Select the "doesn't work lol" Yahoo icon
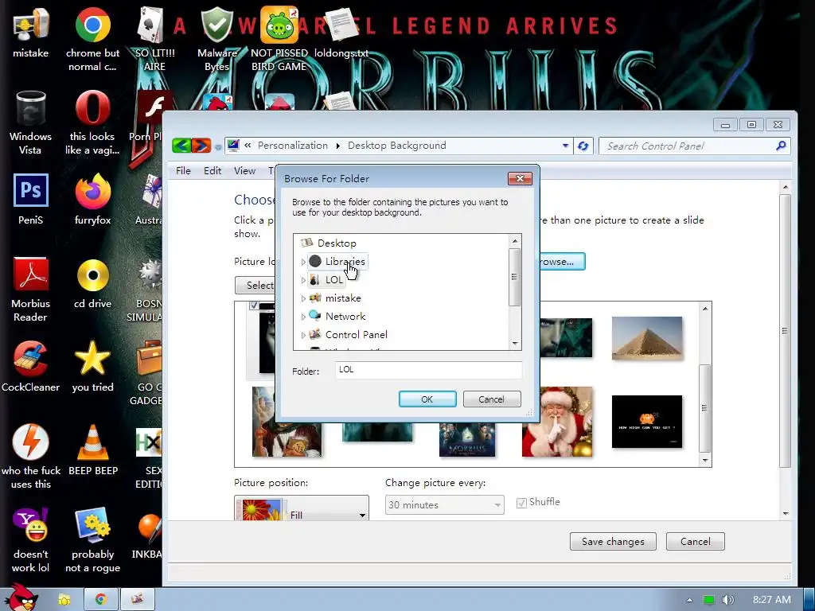 coord(31,540)
